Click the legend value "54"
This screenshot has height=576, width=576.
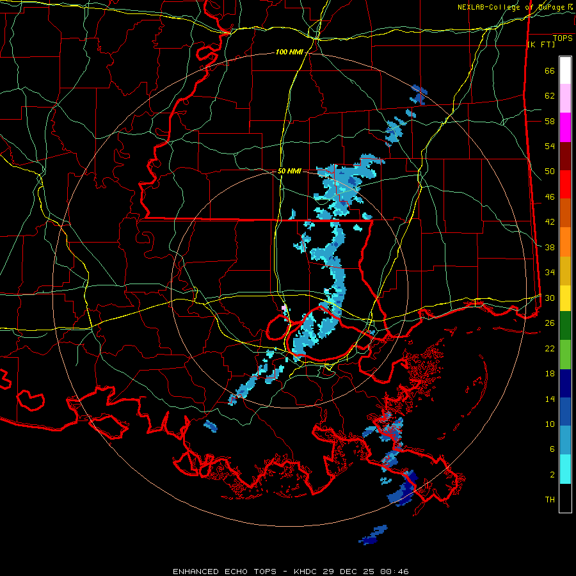pos(550,146)
